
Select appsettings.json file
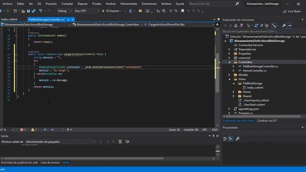pos(249,109)
